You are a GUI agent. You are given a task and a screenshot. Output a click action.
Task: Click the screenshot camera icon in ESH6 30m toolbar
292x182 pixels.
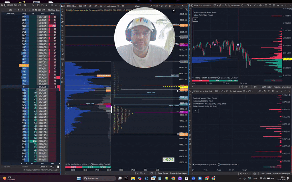(157, 6)
